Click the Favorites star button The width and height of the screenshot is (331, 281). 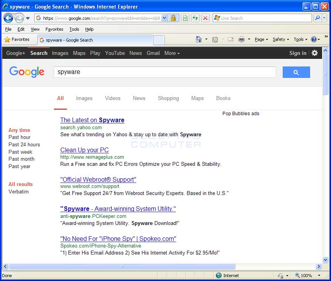[x=17, y=40]
